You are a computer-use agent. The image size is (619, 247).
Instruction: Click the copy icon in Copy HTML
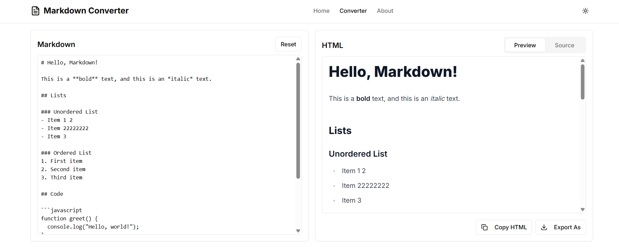(484, 227)
